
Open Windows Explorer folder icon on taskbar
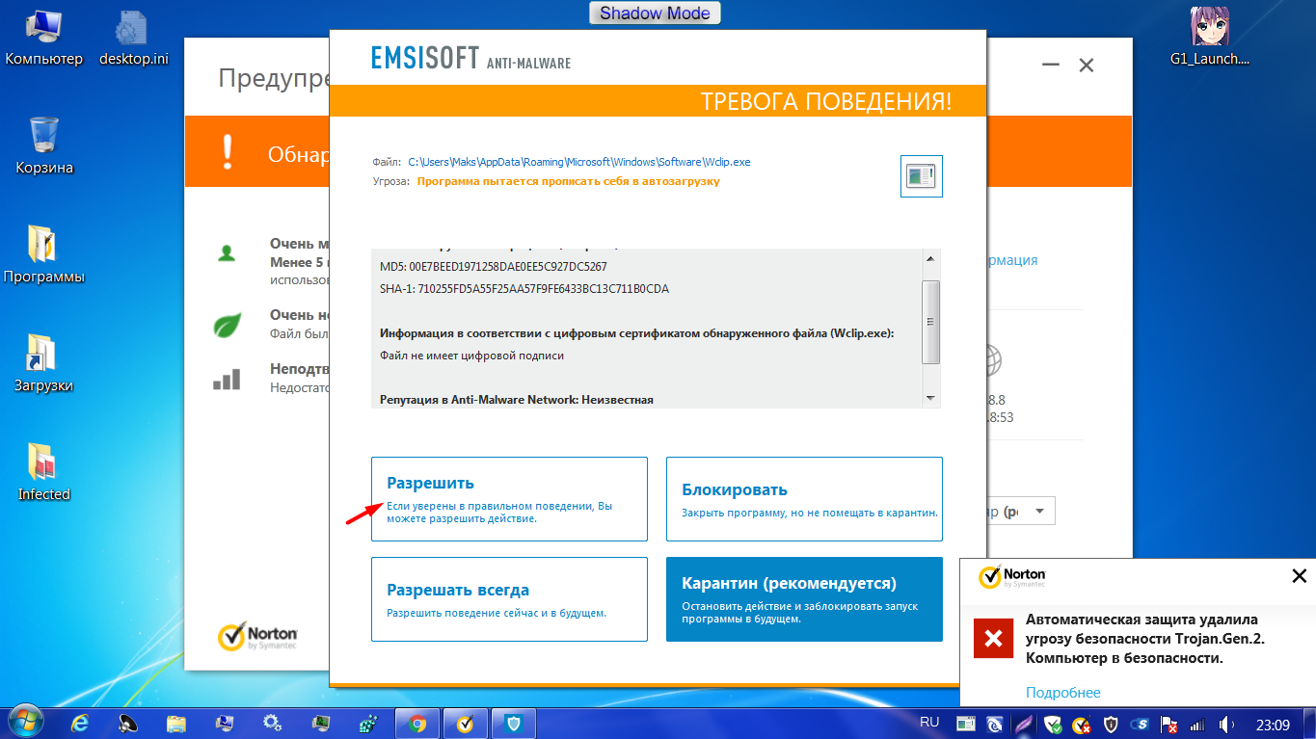tap(176, 723)
